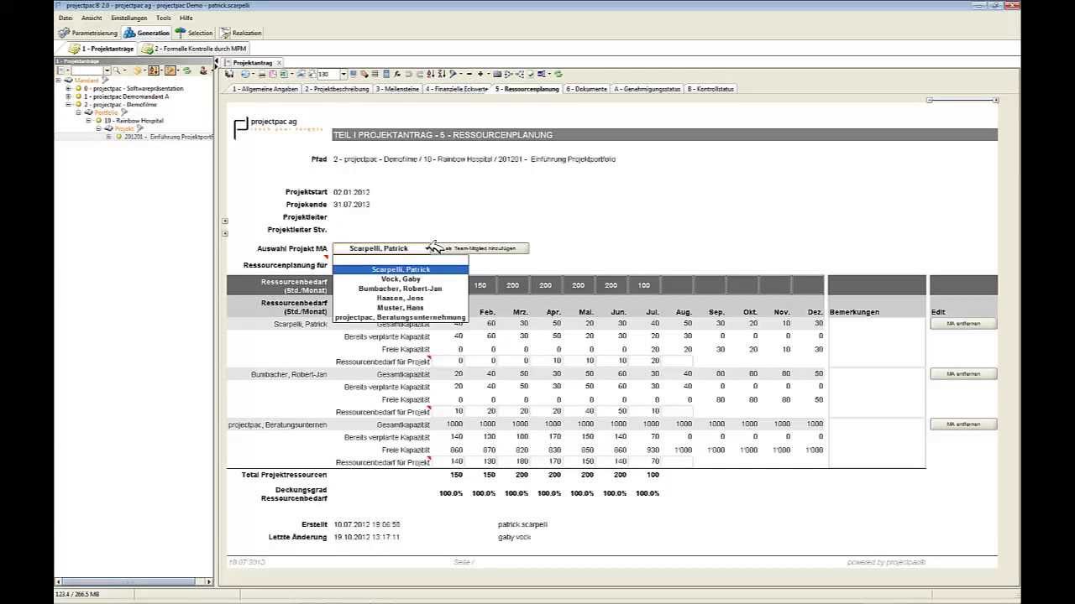This screenshot has width=1075, height=604.
Task: Click the formula fx icon in toolbar
Action: [397, 74]
